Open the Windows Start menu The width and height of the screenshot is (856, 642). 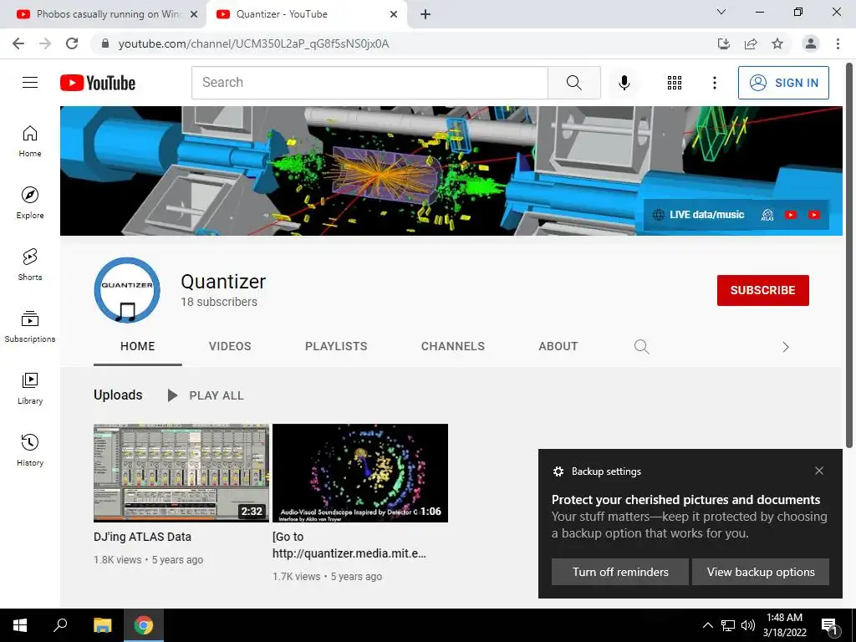point(20,625)
